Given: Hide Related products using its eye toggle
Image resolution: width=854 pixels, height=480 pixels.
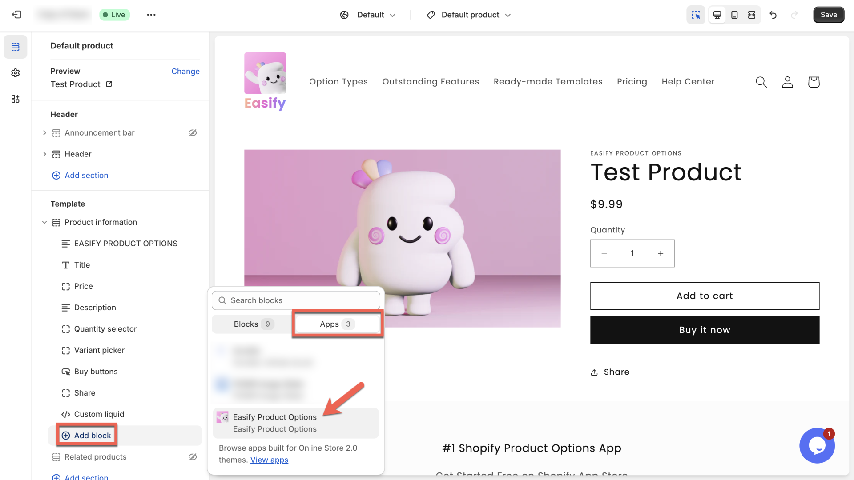Looking at the screenshot, I should 192,457.
